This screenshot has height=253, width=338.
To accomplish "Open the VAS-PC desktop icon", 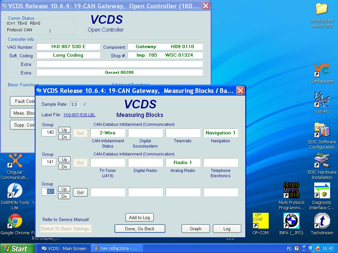I will 322,103.
